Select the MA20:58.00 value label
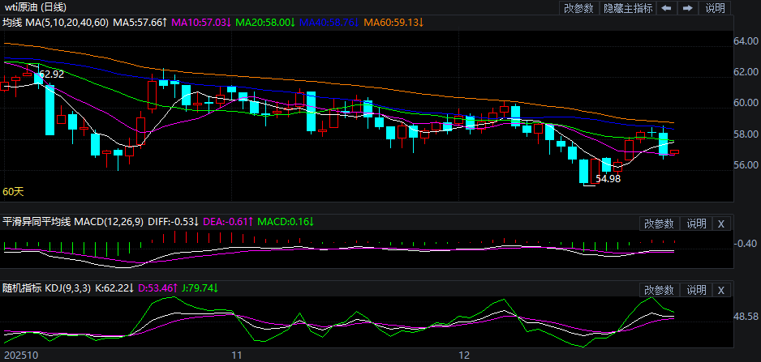 265,23
